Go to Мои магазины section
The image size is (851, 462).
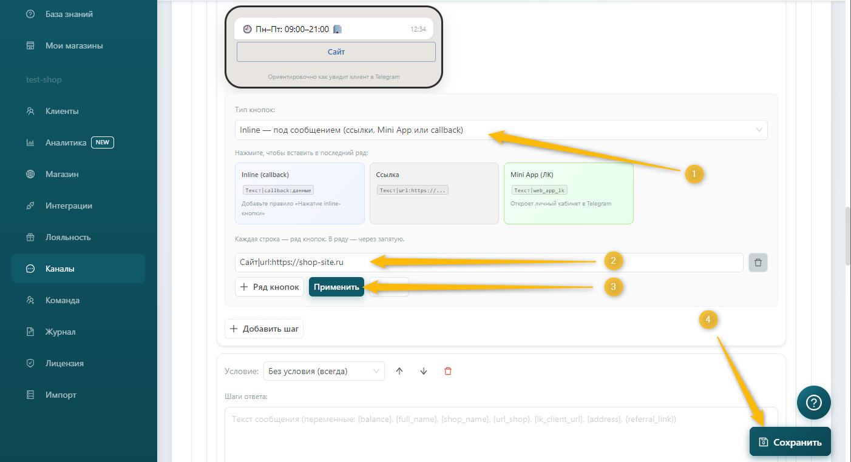pyautogui.click(x=78, y=45)
